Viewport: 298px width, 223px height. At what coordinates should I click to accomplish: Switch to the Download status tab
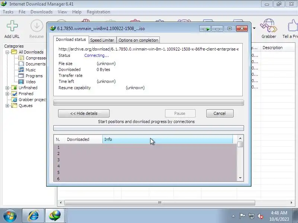tap(71, 39)
